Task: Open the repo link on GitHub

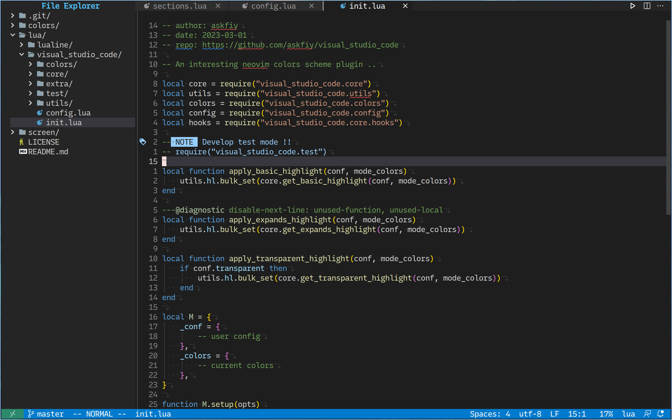Action: [300, 45]
